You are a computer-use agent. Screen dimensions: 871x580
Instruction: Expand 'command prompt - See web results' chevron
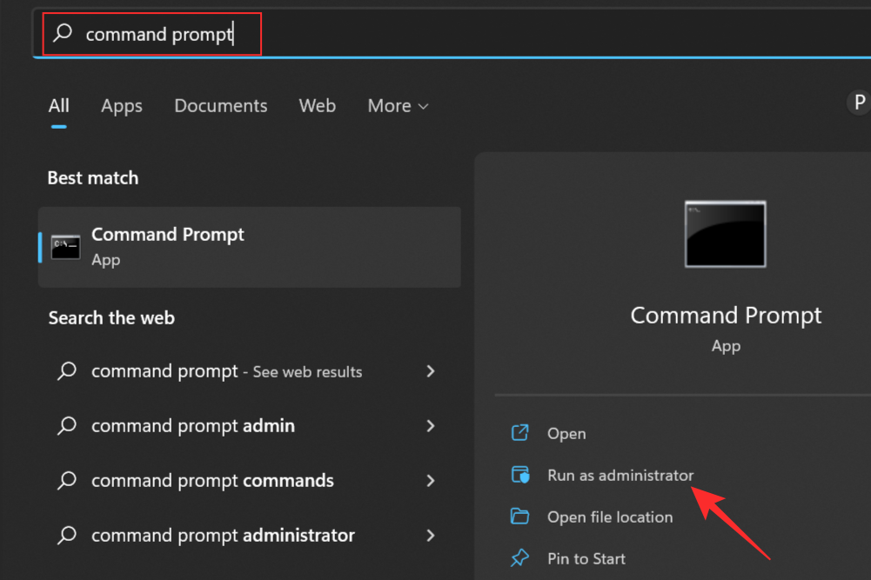(x=430, y=371)
